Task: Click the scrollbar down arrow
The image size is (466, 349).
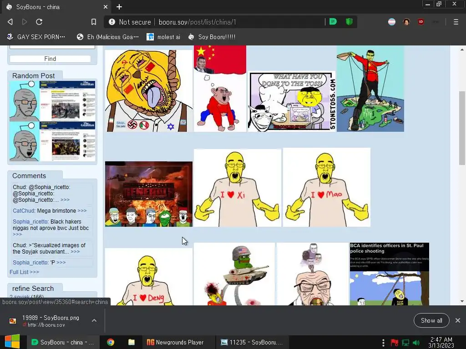Action: (462, 301)
